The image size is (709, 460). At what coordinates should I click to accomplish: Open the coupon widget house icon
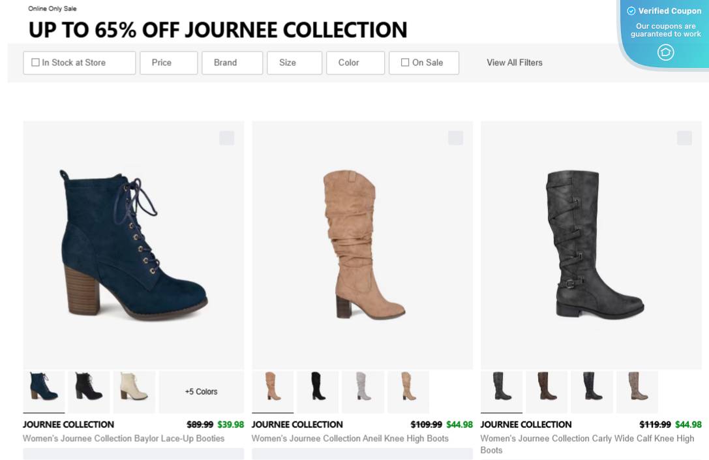pos(665,52)
